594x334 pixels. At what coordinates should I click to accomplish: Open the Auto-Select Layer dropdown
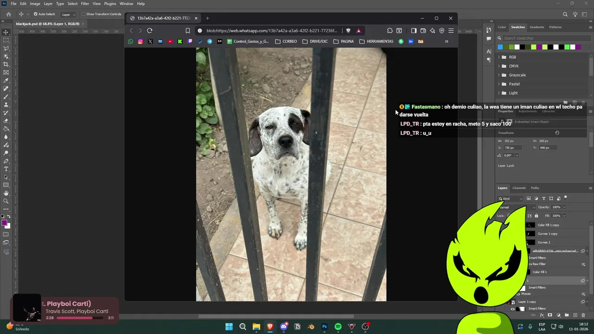pyautogui.click(x=69, y=14)
